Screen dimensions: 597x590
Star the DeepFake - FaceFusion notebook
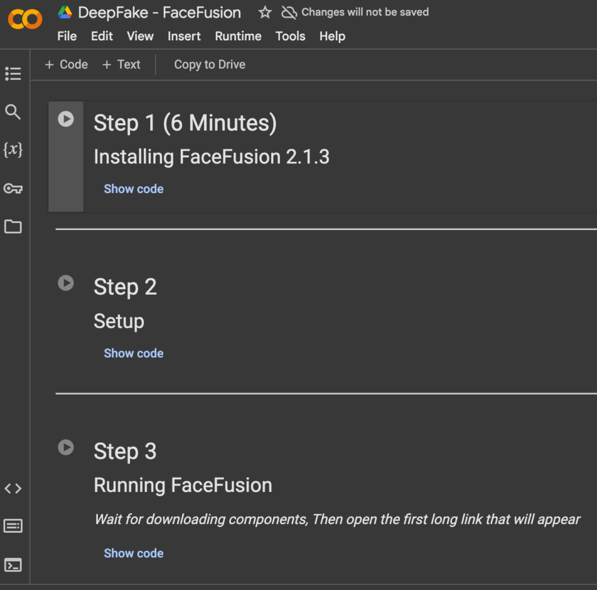coord(265,13)
